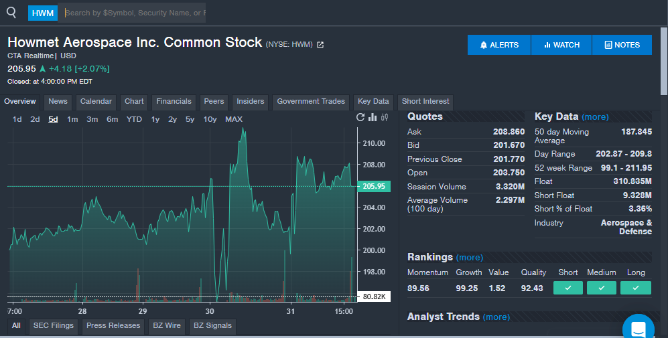This screenshot has height=338, width=668.
Task: Open the chat support bubble
Action: [638, 329]
